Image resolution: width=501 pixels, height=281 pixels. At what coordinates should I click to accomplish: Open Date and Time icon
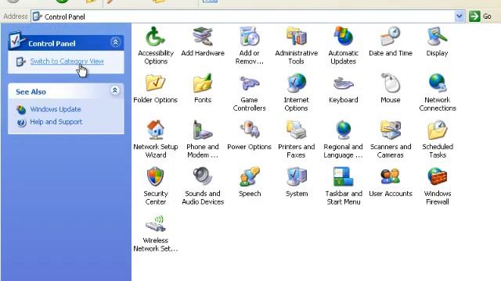point(390,37)
